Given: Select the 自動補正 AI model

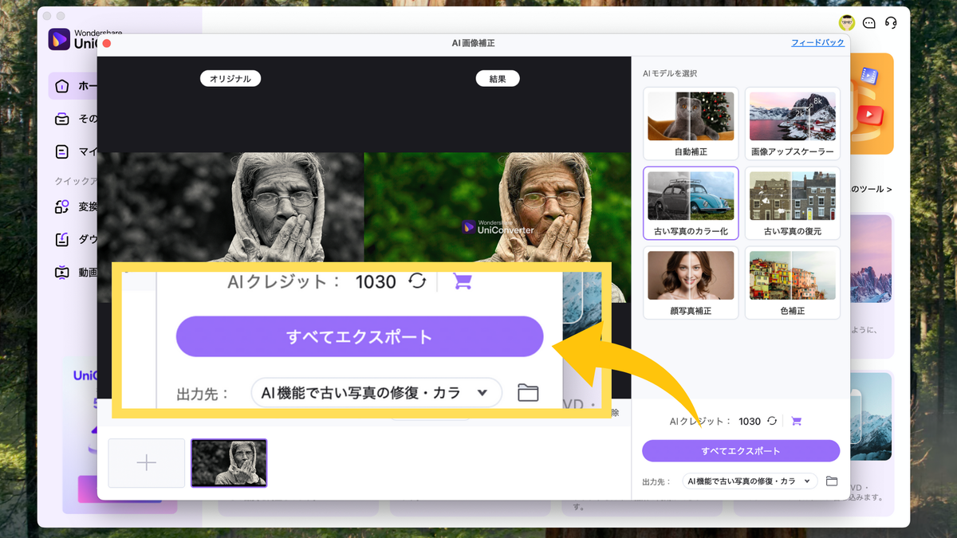Looking at the screenshot, I should point(691,124).
